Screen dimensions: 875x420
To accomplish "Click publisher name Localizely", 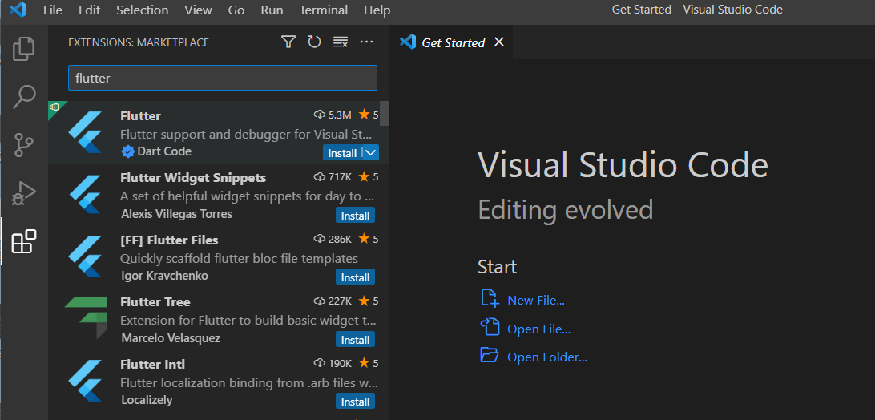I will point(147,400).
